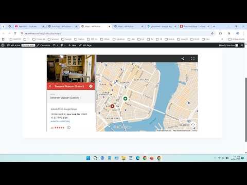Open the map in fullscreen view
The width and height of the screenshot is (247, 185).
192,59
